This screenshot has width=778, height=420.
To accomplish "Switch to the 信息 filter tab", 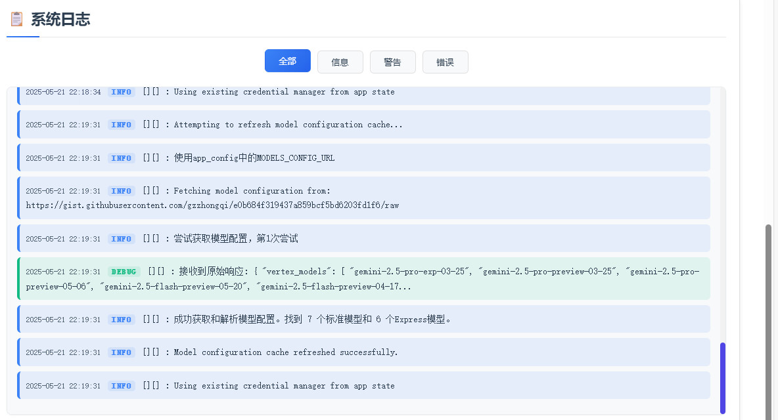I will click(340, 62).
